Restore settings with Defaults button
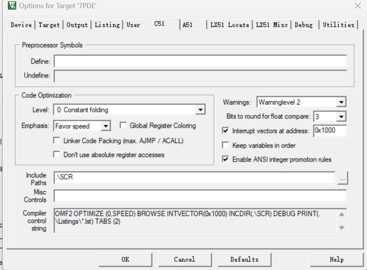This screenshot has width=367, height=270. coord(244,259)
